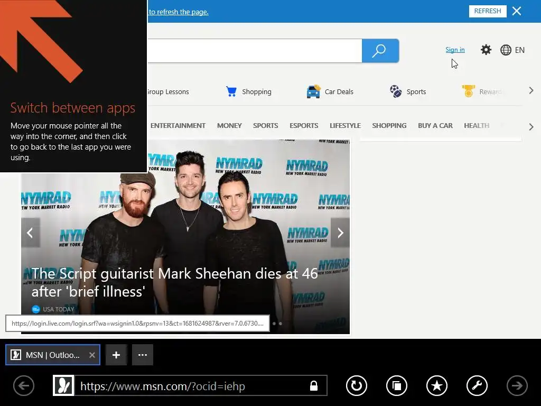
Task: Click the globe language icon
Action: tap(506, 50)
